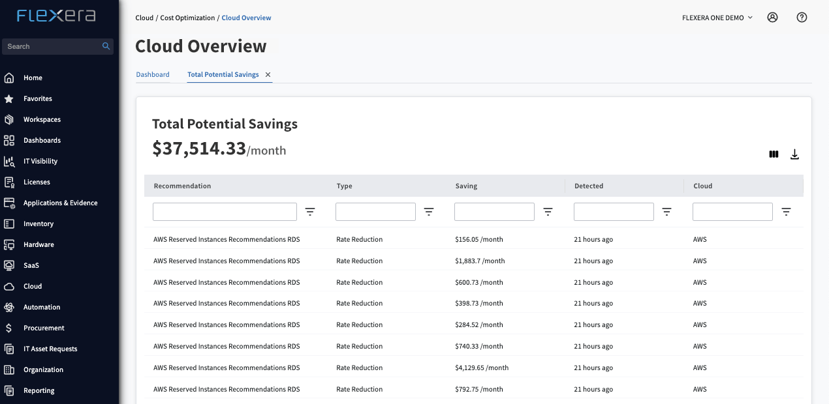This screenshot has width=829, height=404.
Task: Switch to the Dashboard tab
Action: 153,74
